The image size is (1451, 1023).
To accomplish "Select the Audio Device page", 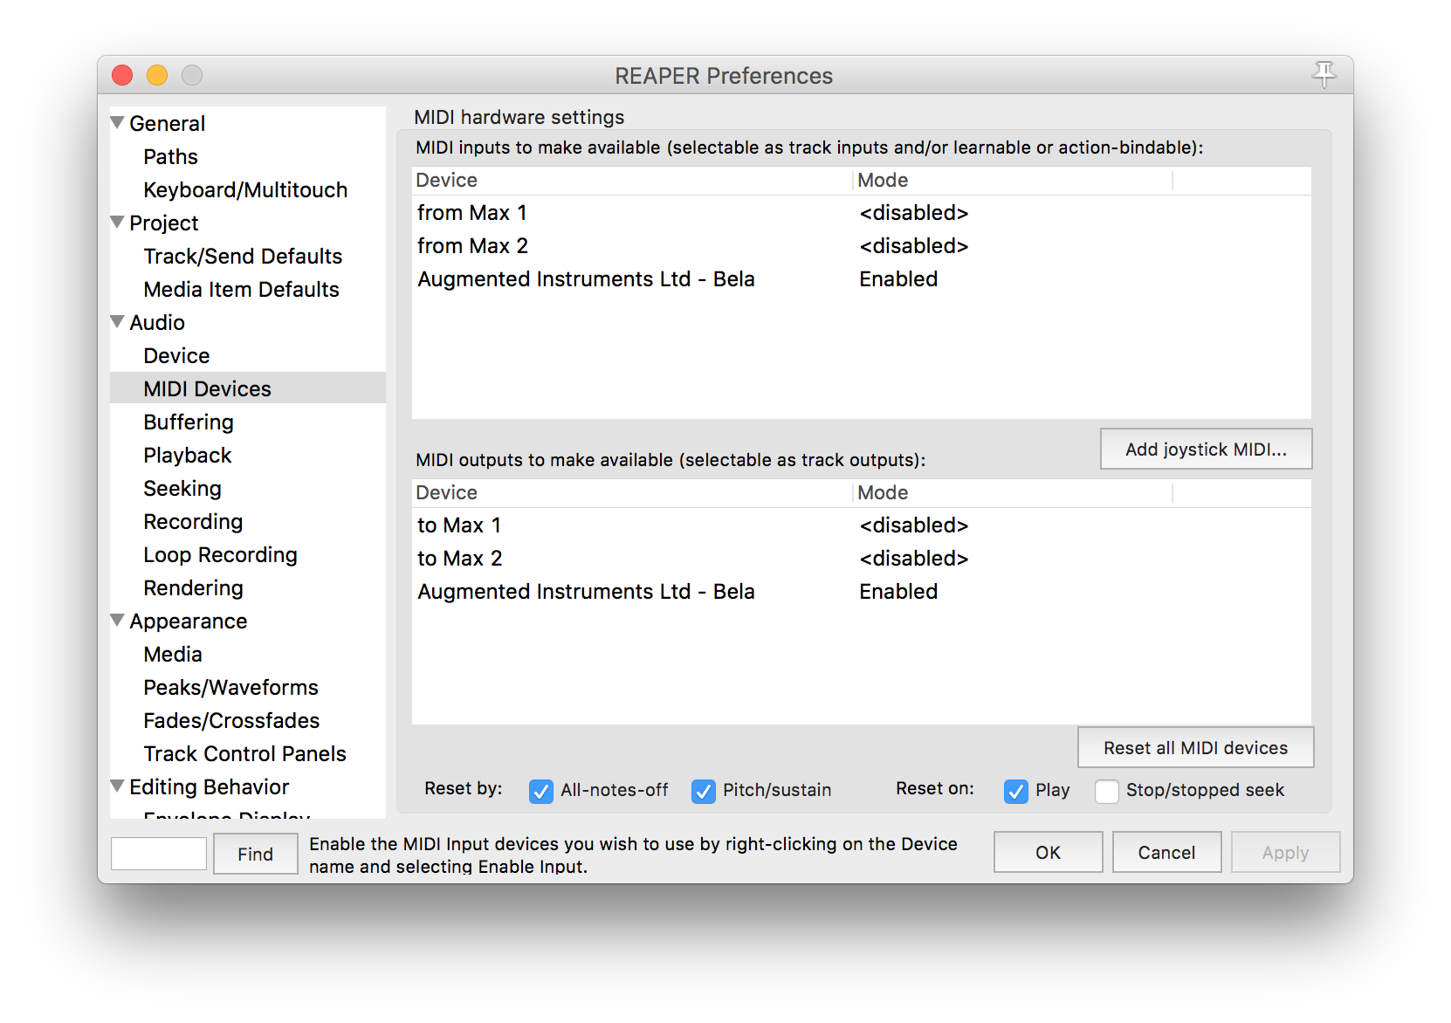I will [176, 356].
